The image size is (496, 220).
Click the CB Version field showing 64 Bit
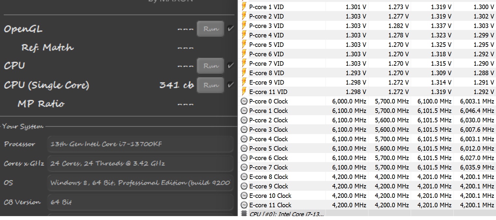(x=141, y=202)
